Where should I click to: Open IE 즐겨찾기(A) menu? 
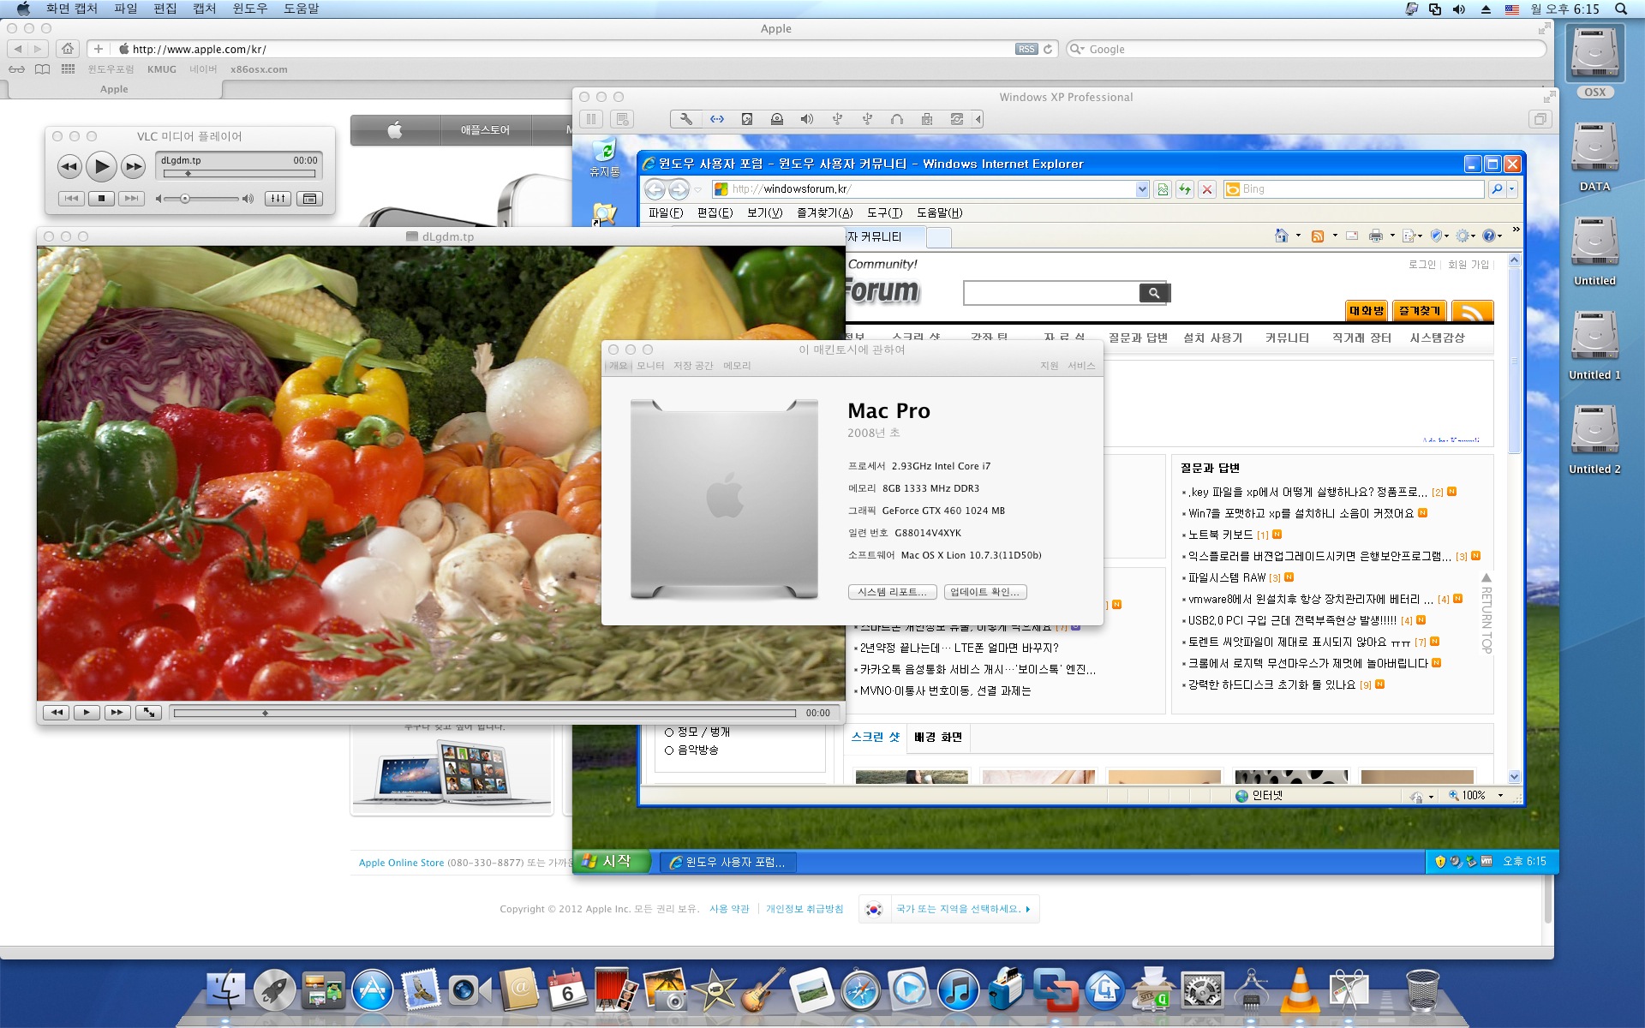click(825, 212)
